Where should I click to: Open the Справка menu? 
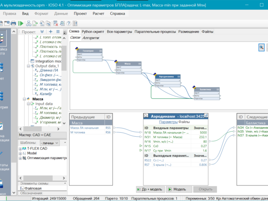click(x=117, y=13)
